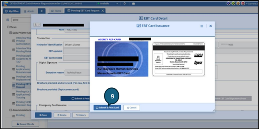The image size is (259, 129).
Task: Click Submit & Print Card in EBT Card Issuance
Action: tap(107, 108)
